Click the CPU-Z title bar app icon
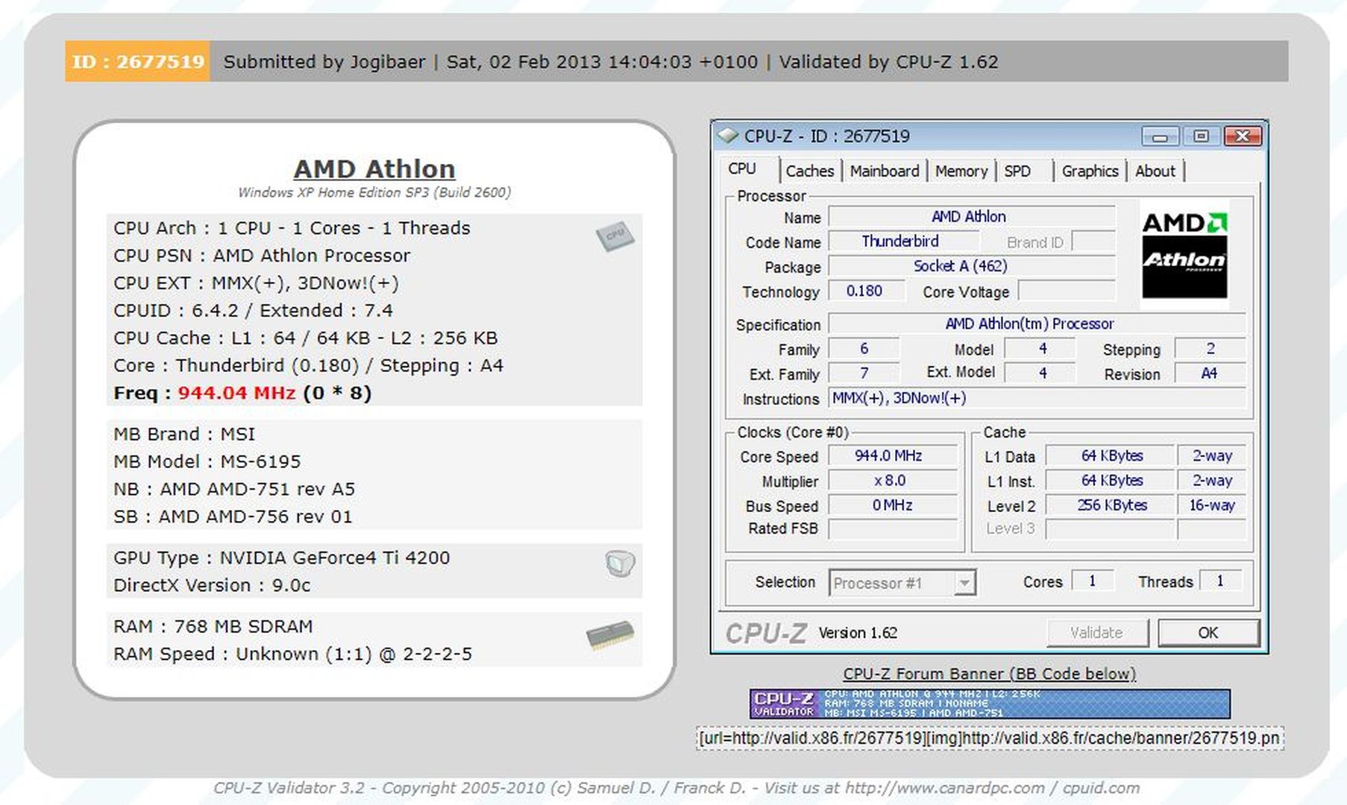The height and width of the screenshot is (805, 1347). click(x=727, y=136)
